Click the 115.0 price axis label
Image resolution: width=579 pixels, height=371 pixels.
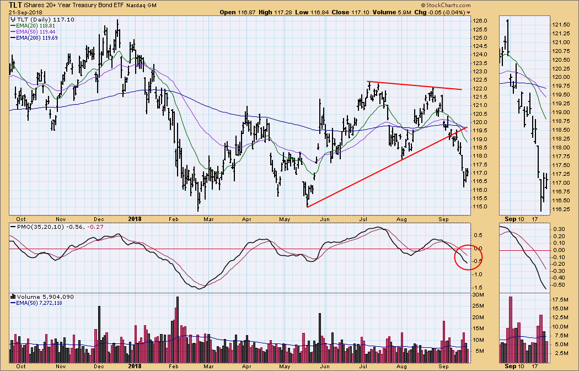pos(479,207)
